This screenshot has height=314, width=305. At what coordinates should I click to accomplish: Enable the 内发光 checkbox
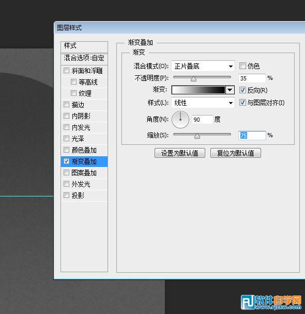[66, 127]
